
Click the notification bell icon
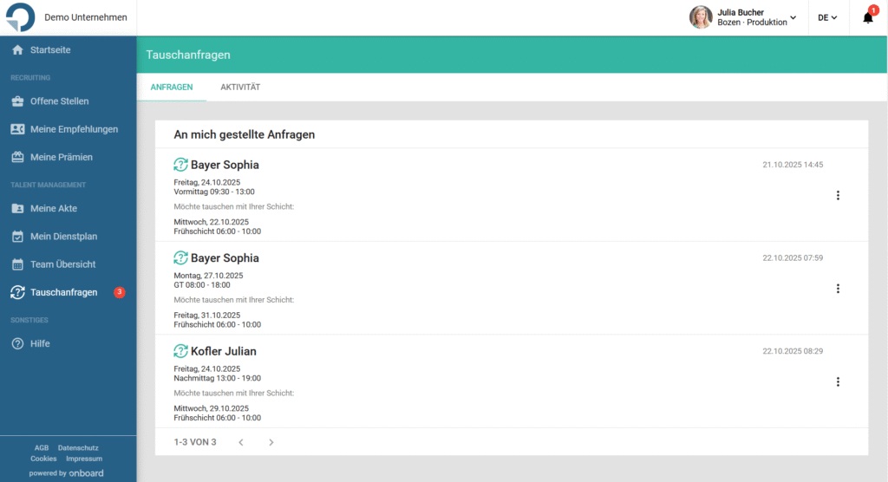pos(867,18)
